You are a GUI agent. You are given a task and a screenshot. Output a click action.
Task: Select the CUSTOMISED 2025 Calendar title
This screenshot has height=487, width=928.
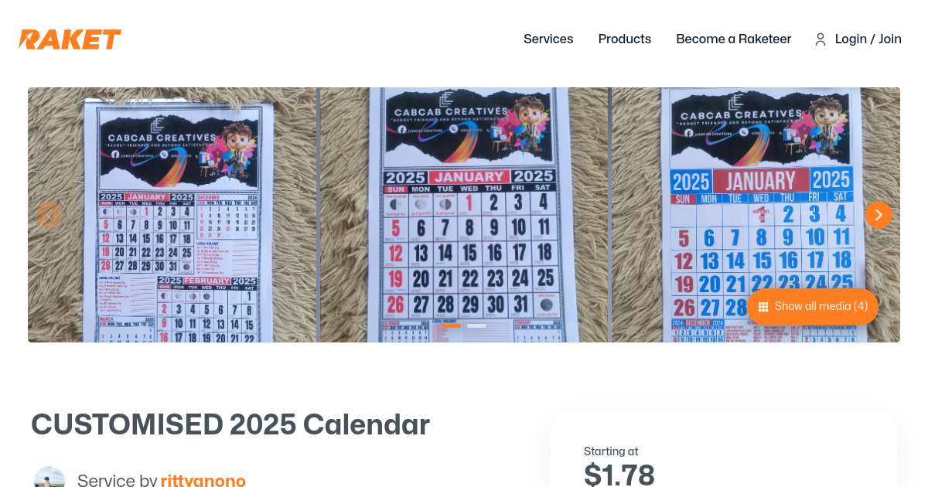(230, 424)
